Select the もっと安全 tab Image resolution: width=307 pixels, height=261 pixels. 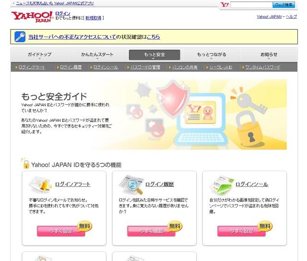tap(154, 55)
